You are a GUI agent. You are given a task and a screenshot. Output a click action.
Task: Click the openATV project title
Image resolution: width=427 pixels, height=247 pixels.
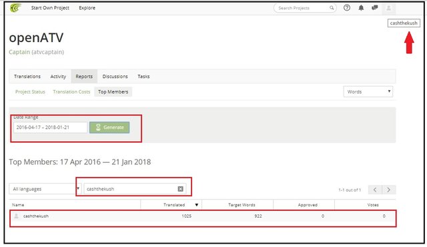(36, 38)
